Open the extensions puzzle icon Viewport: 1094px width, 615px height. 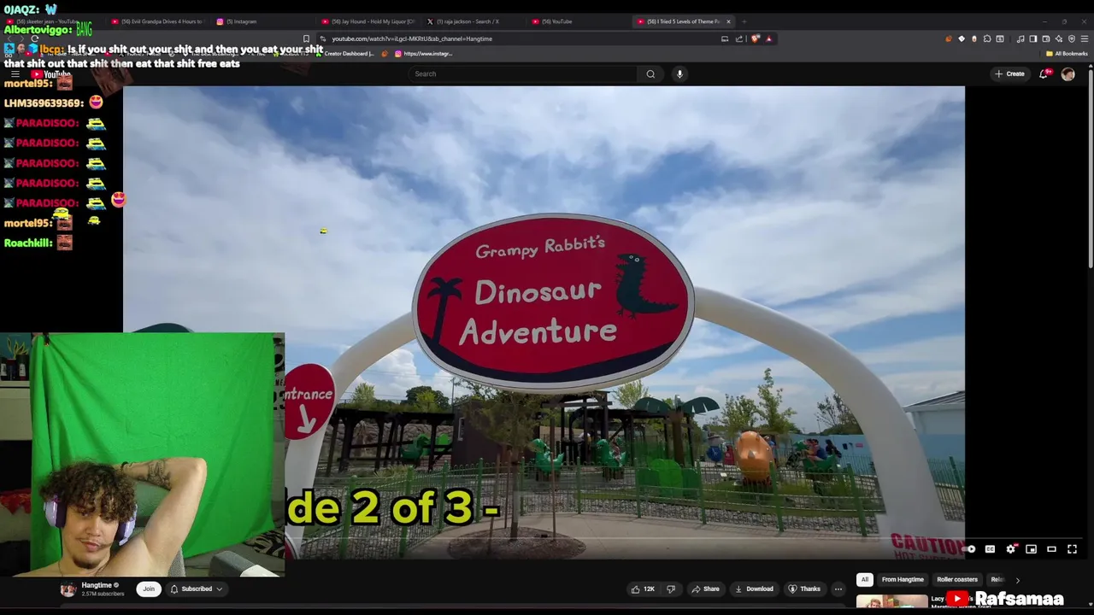(987, 38)
